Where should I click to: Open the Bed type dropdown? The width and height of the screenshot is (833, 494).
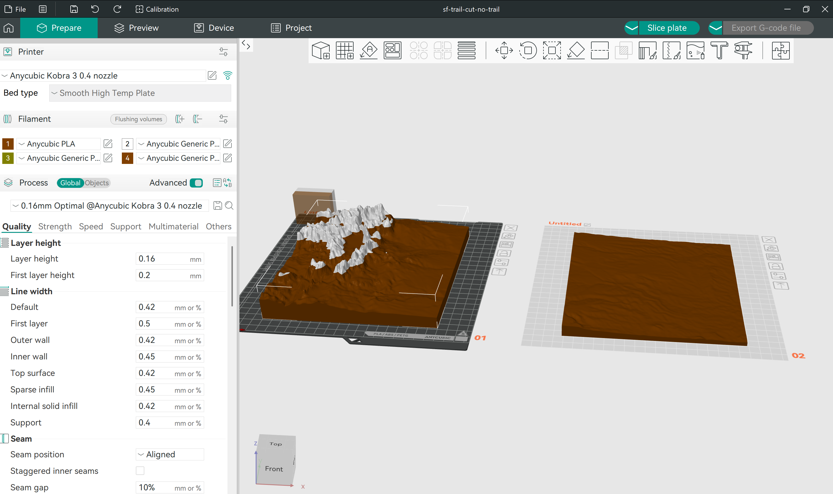tap(140, 93)
